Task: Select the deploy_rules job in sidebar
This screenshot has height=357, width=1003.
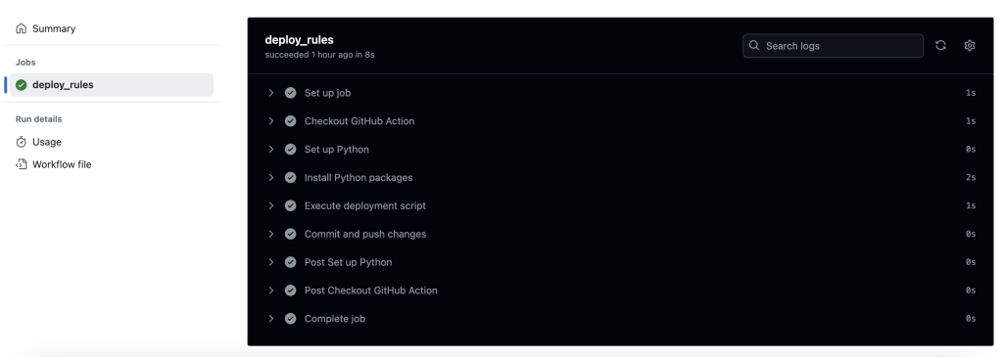Action: [112, 85]
